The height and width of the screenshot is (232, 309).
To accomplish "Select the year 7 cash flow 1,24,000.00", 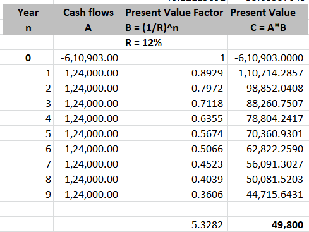I will tap(88, 164).
